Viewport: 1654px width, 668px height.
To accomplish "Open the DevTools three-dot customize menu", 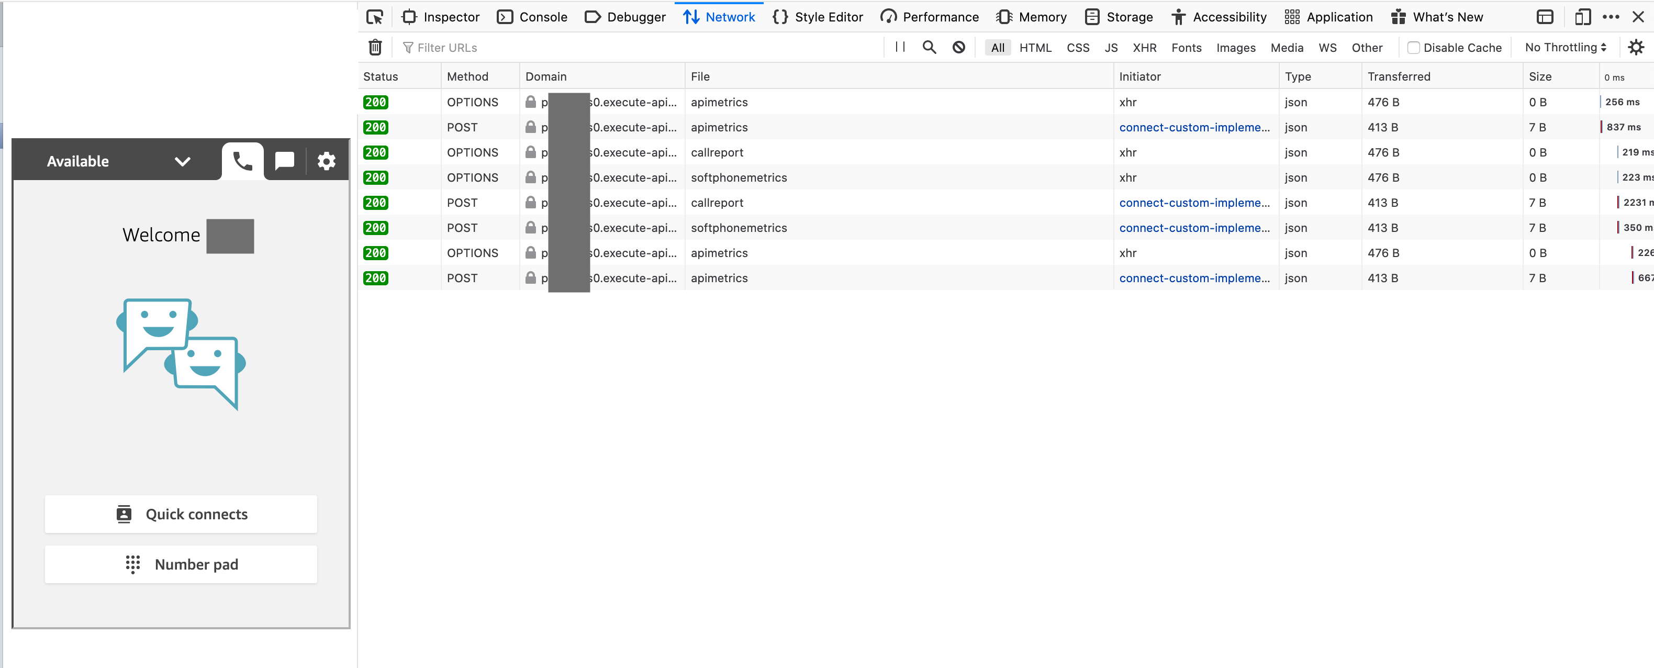I will (x=1611, y=17).
